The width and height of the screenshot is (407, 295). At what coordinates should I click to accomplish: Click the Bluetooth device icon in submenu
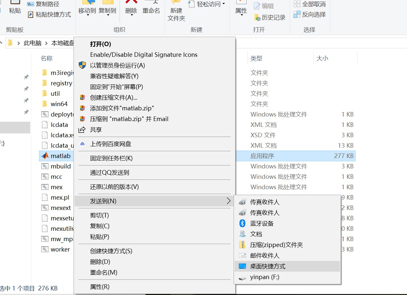coord(242,223)
